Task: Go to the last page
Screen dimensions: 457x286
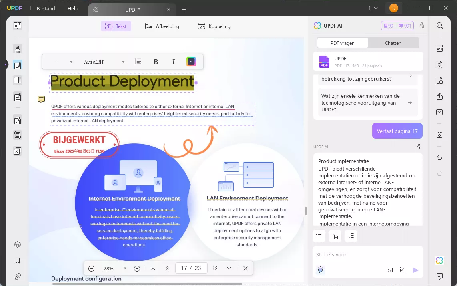Action: pos(229,268)
